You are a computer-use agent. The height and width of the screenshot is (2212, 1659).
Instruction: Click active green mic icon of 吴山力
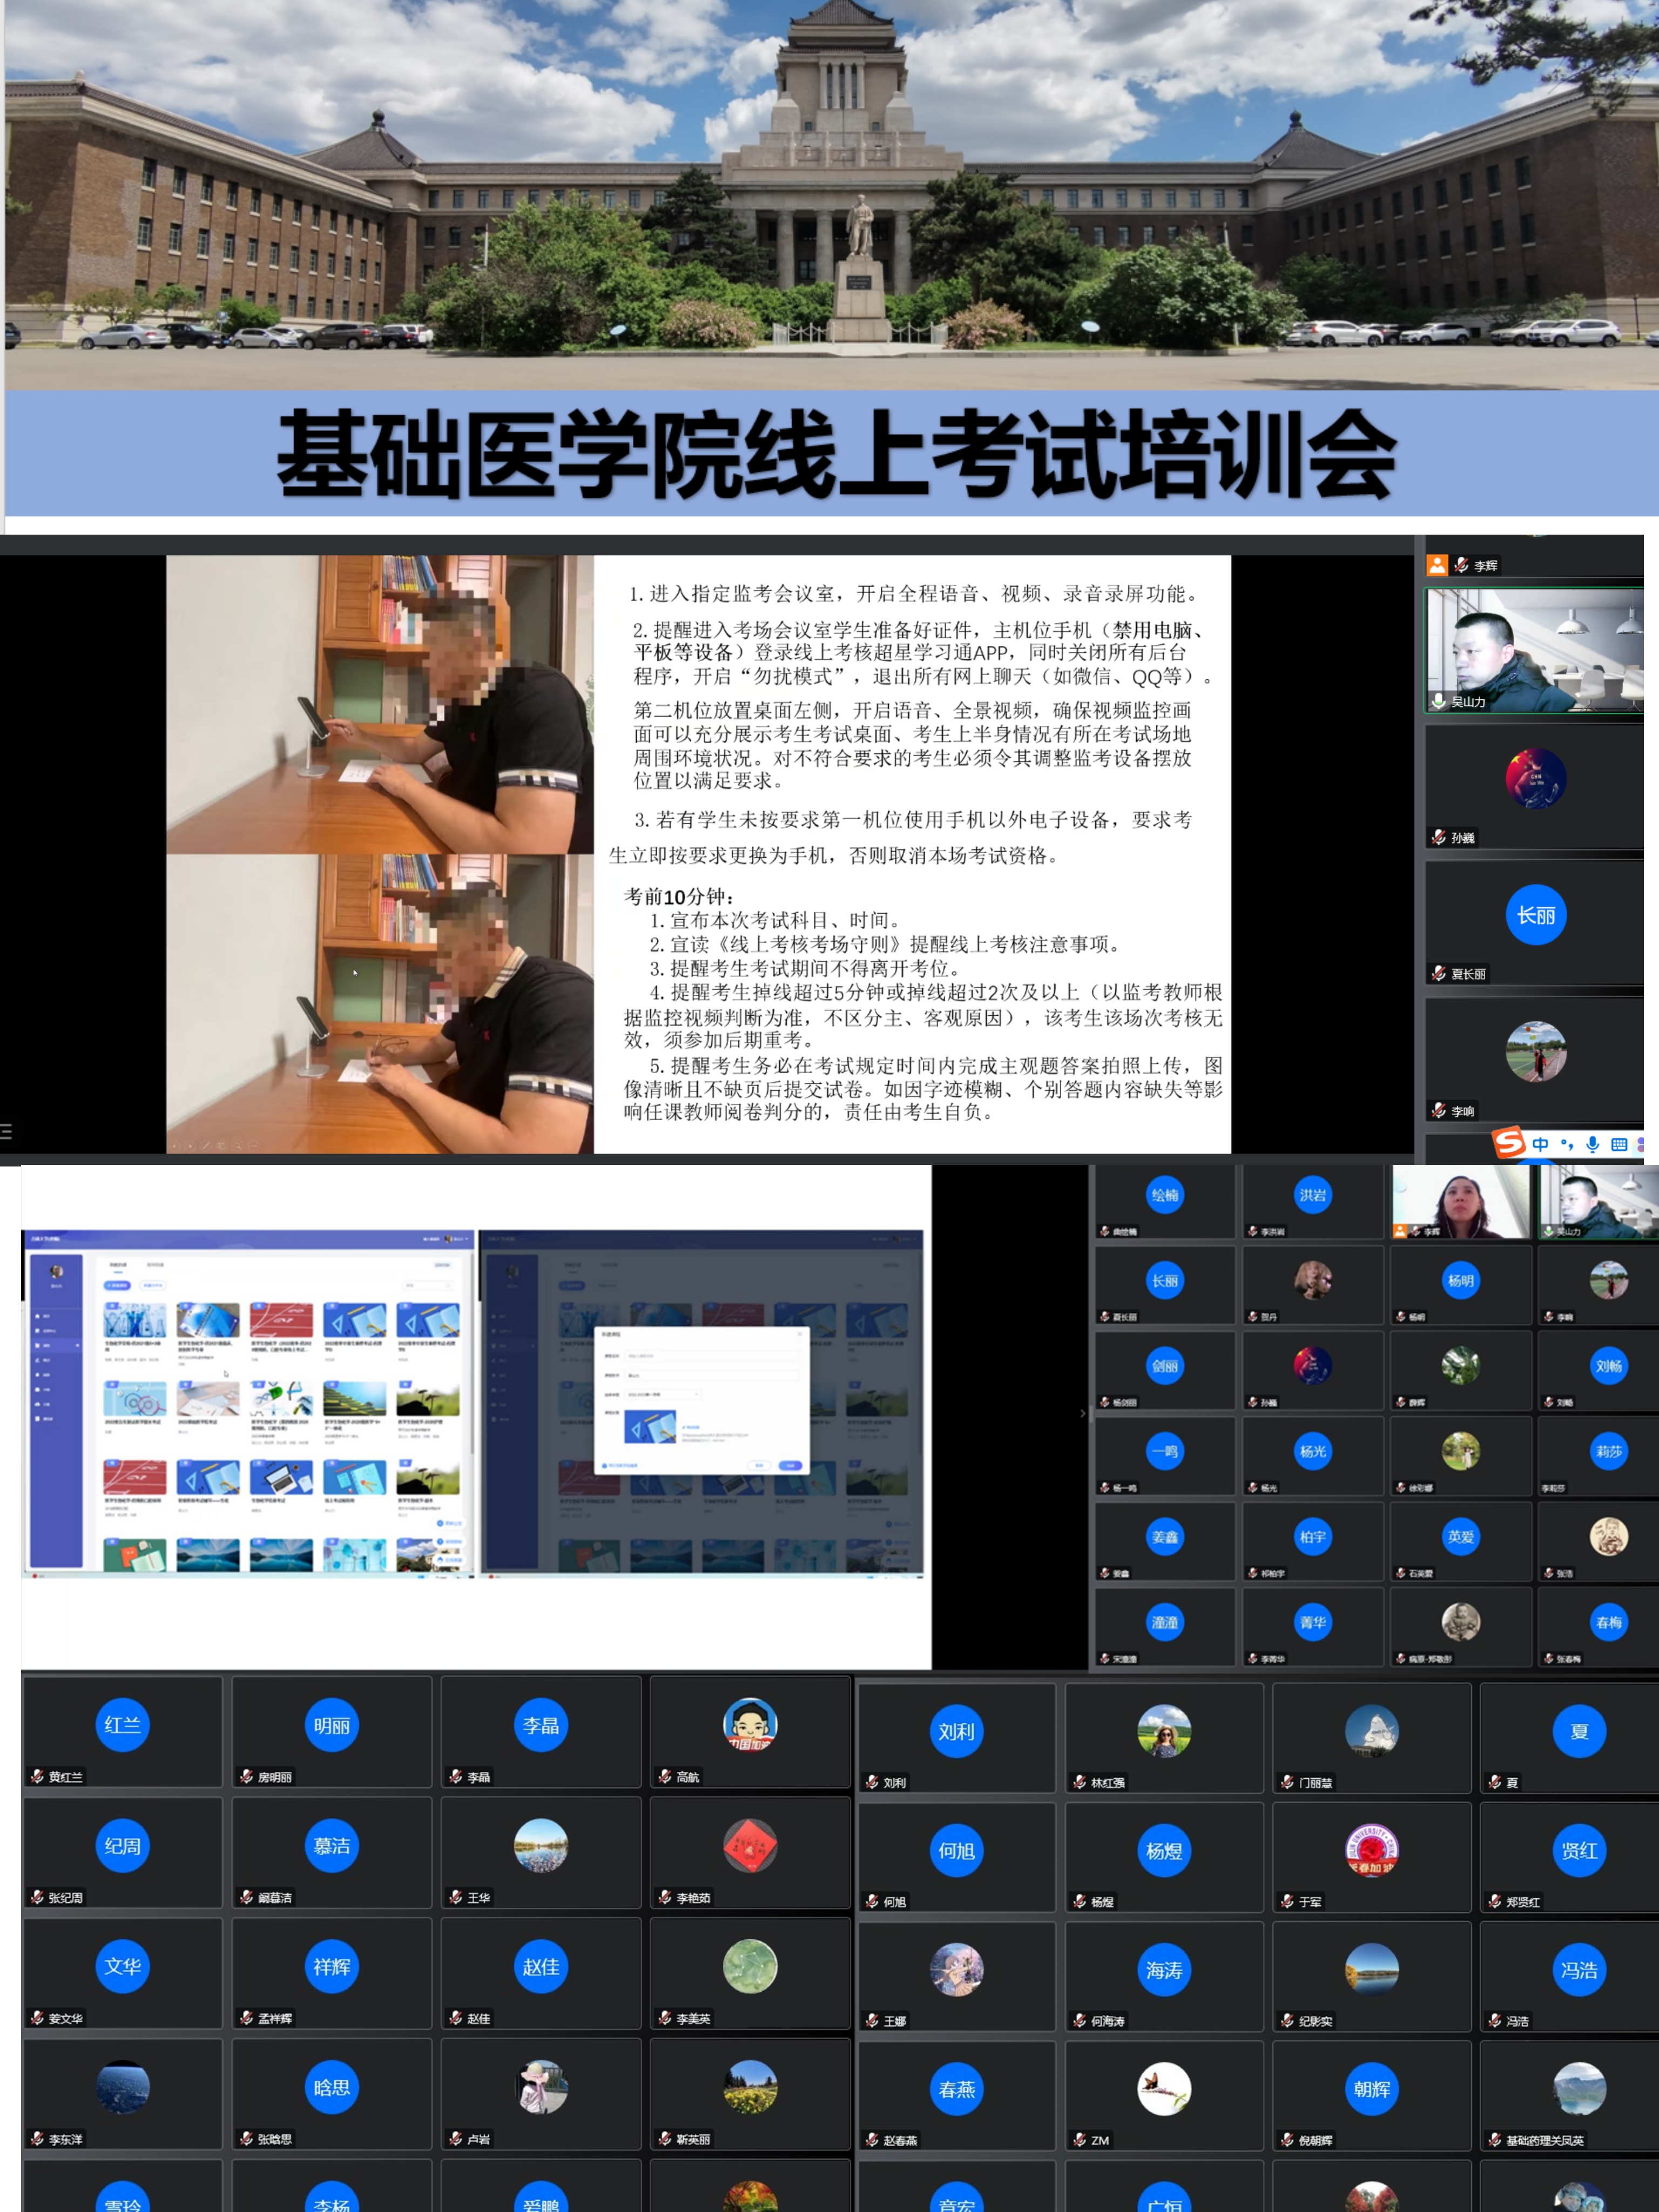(x=1439, y=701)
